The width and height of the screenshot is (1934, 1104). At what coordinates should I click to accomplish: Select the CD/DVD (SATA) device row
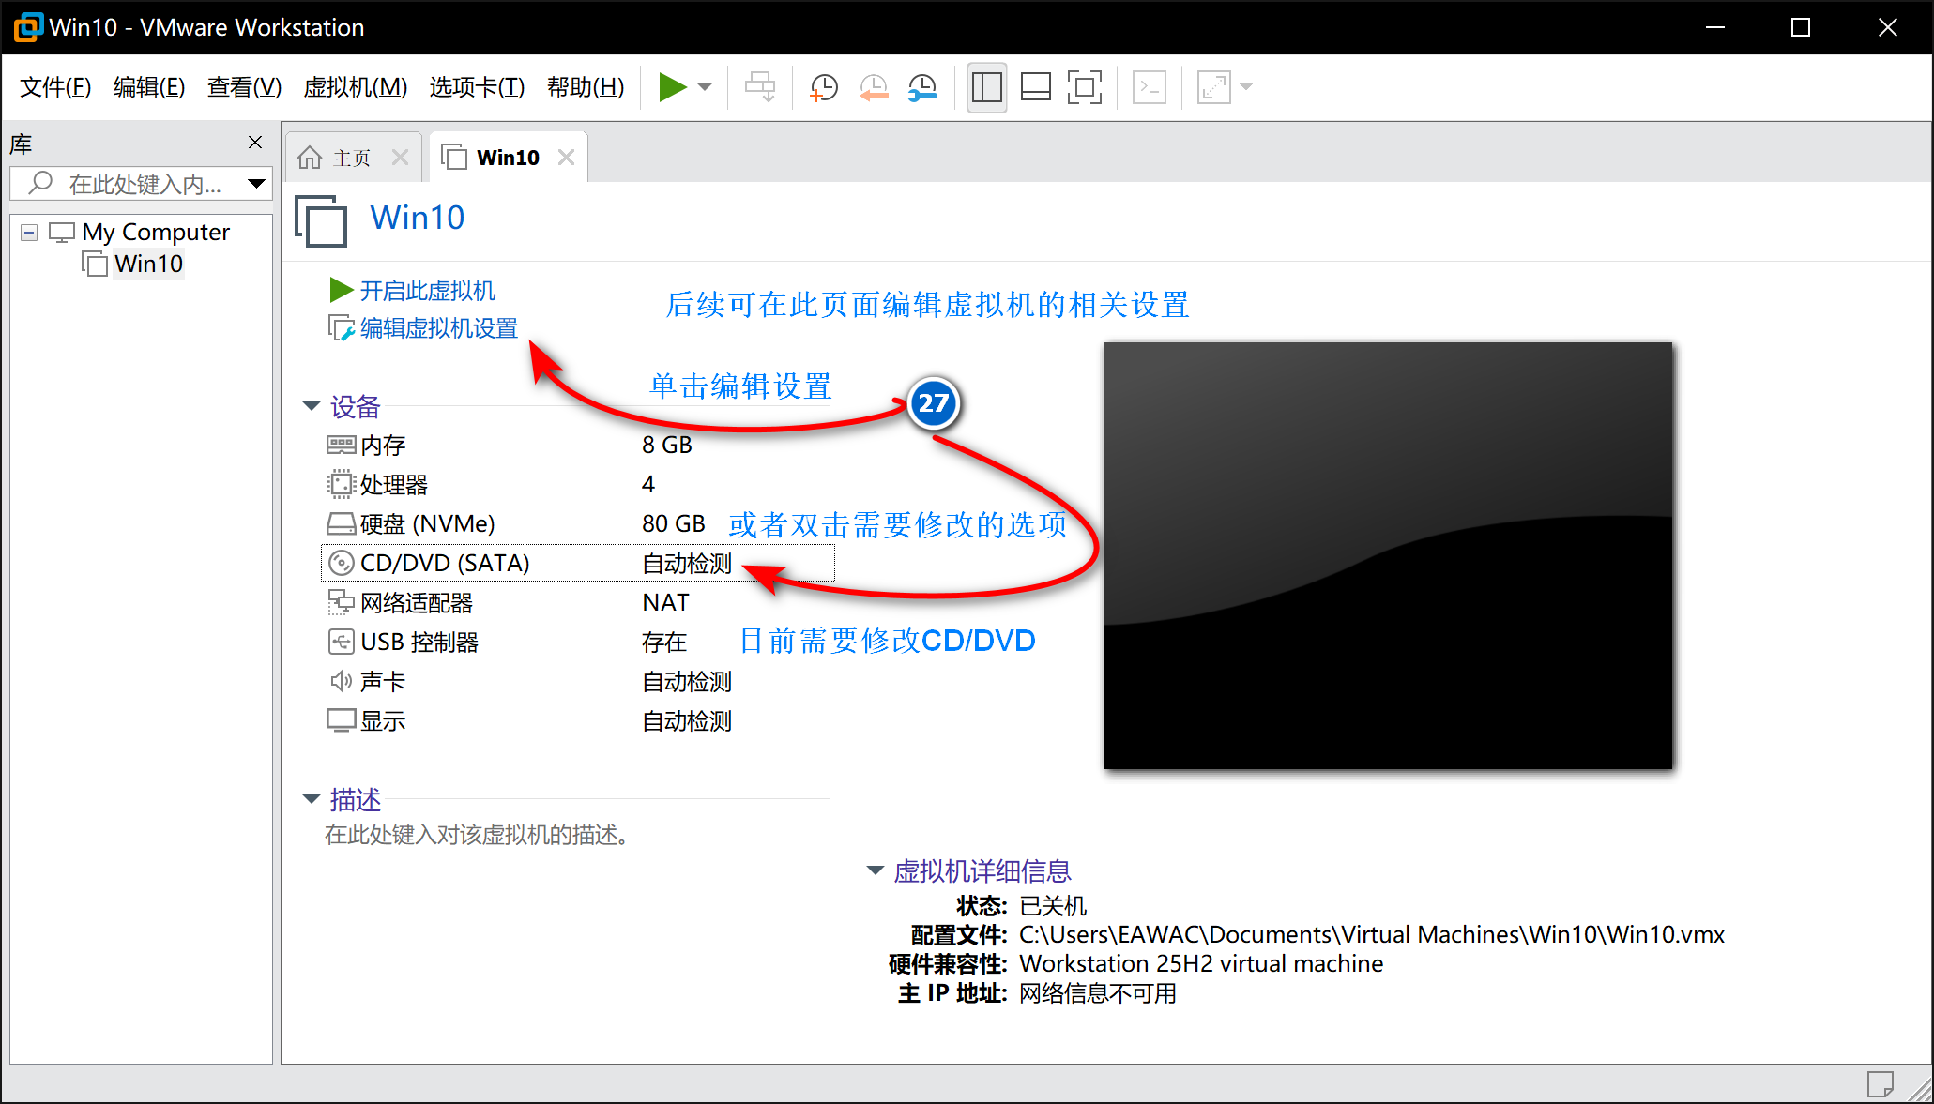445,563
